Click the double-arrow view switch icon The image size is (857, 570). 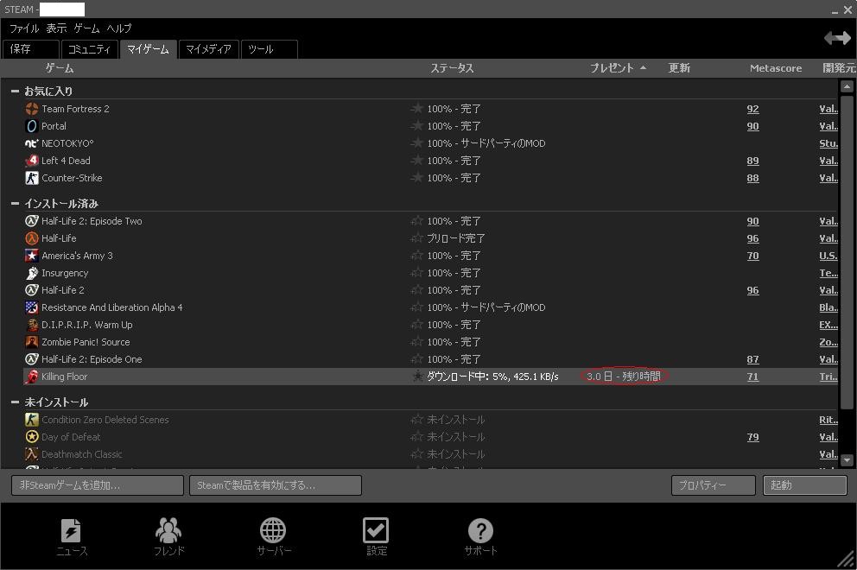point(837,38)
